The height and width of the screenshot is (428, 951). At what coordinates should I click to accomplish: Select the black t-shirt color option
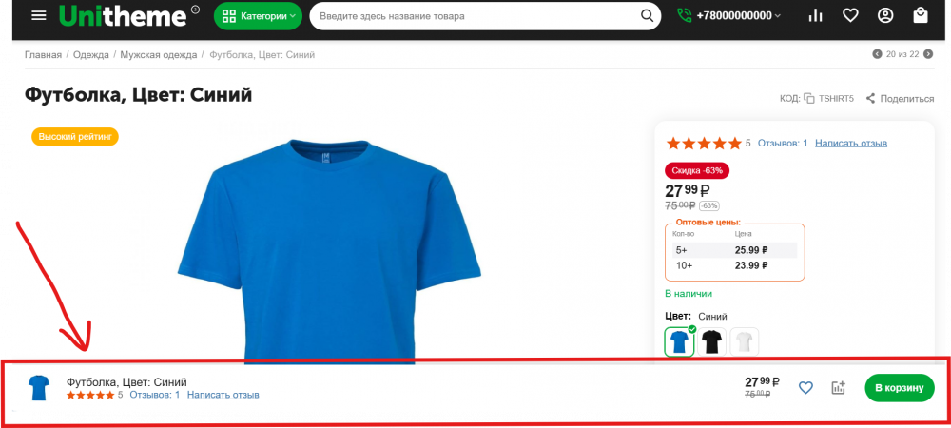click(712, 341)
